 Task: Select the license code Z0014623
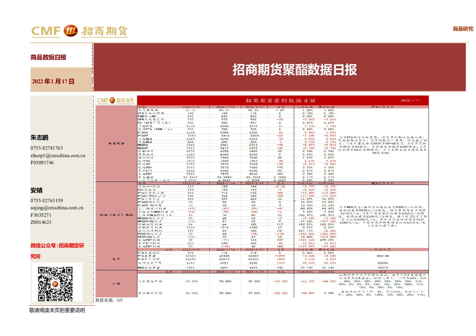(x=41, y=222)
